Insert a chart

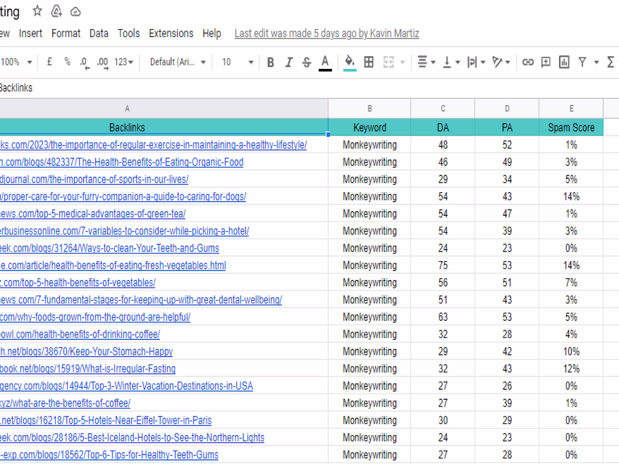[x=564, y=62]
